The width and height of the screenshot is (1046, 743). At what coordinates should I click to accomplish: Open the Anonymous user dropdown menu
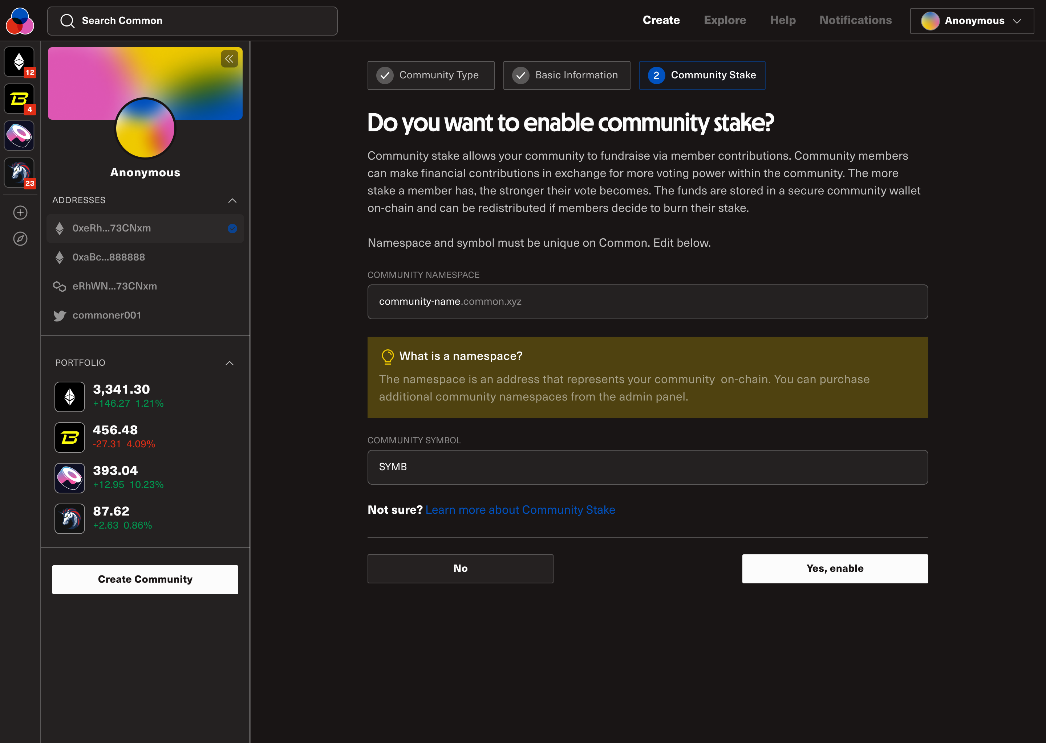(971, 21)
